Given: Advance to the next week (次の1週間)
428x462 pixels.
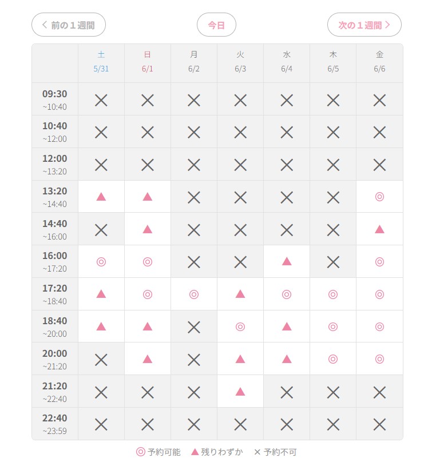Looking at the screenshot, I should [364, 25].
